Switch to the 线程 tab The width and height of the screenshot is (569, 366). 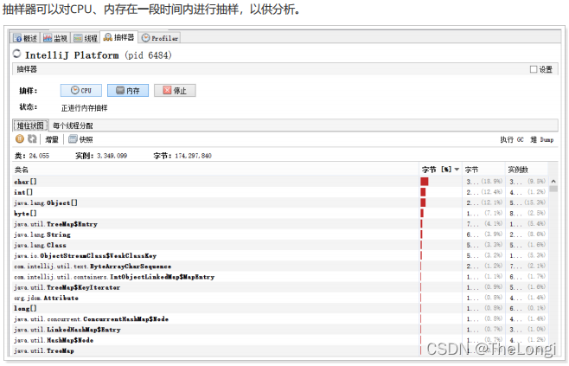pyautogui.click(x=85, y=38)
